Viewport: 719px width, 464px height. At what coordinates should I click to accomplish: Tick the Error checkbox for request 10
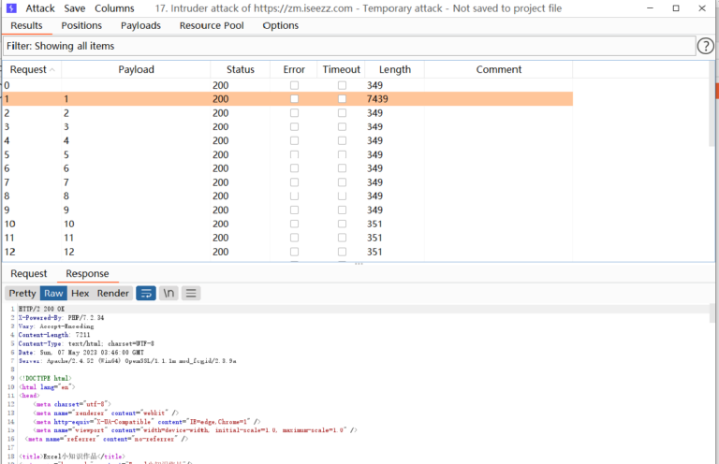click(x=294, y=224)
